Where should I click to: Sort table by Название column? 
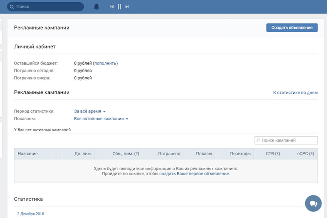coord(28,154)
